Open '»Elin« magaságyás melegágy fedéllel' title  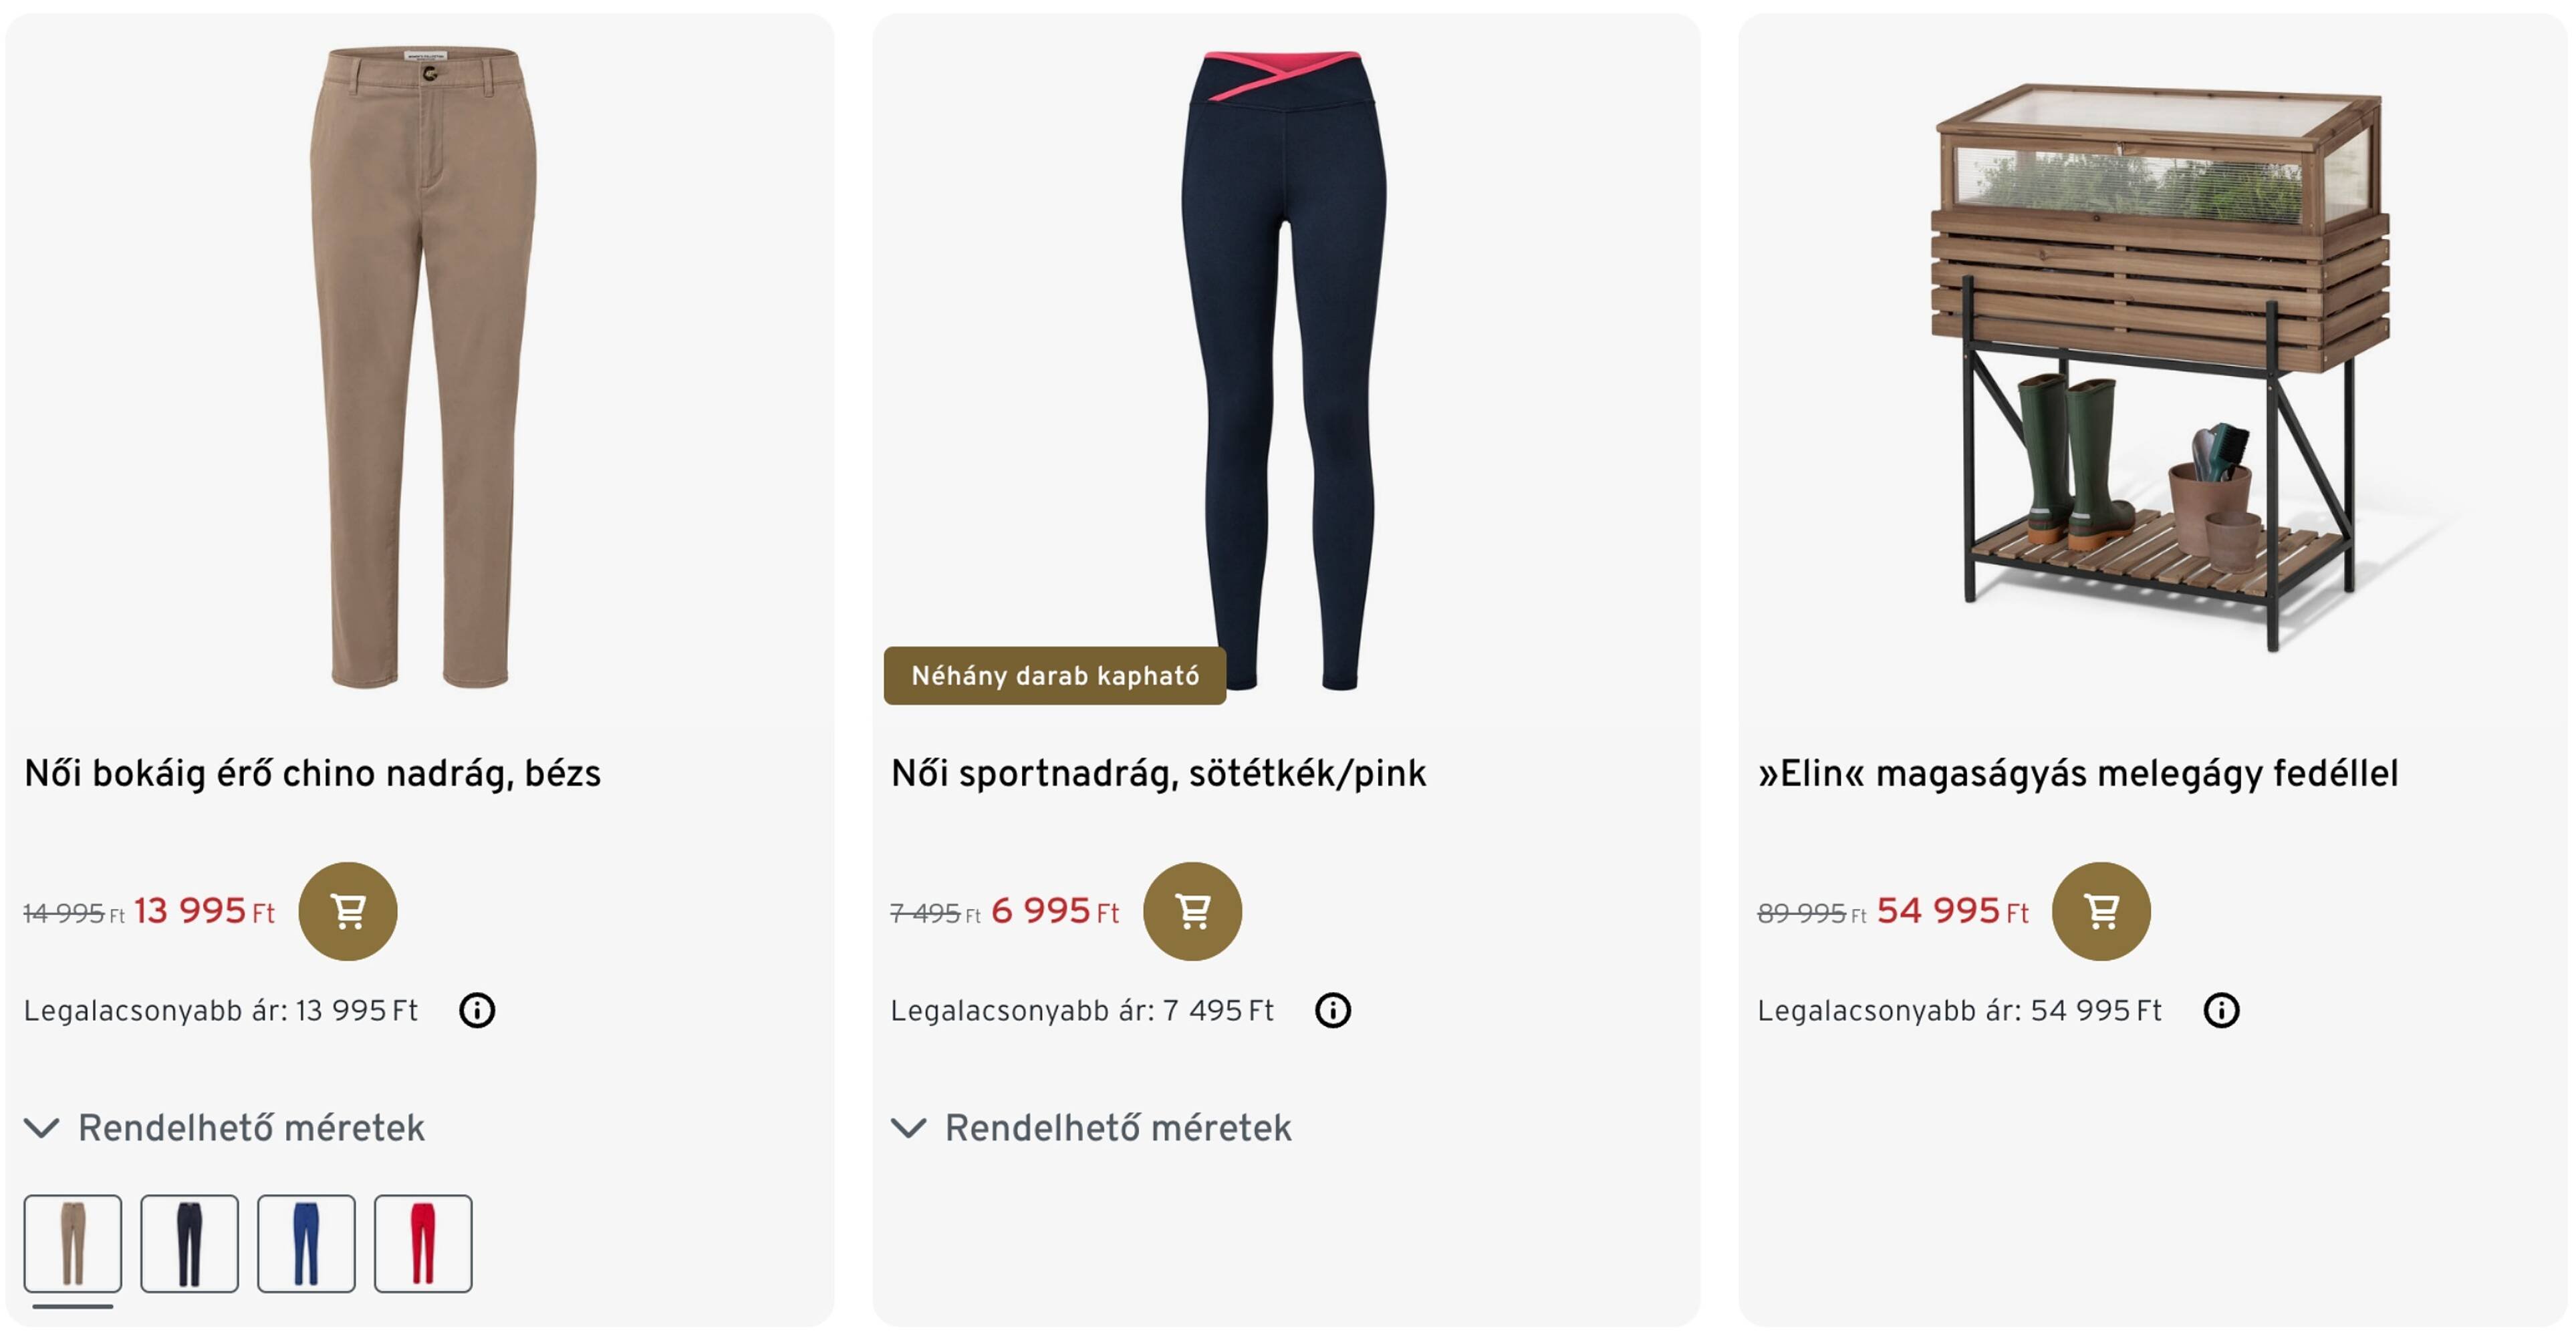pyautogui.click(x=2077, y=774)
